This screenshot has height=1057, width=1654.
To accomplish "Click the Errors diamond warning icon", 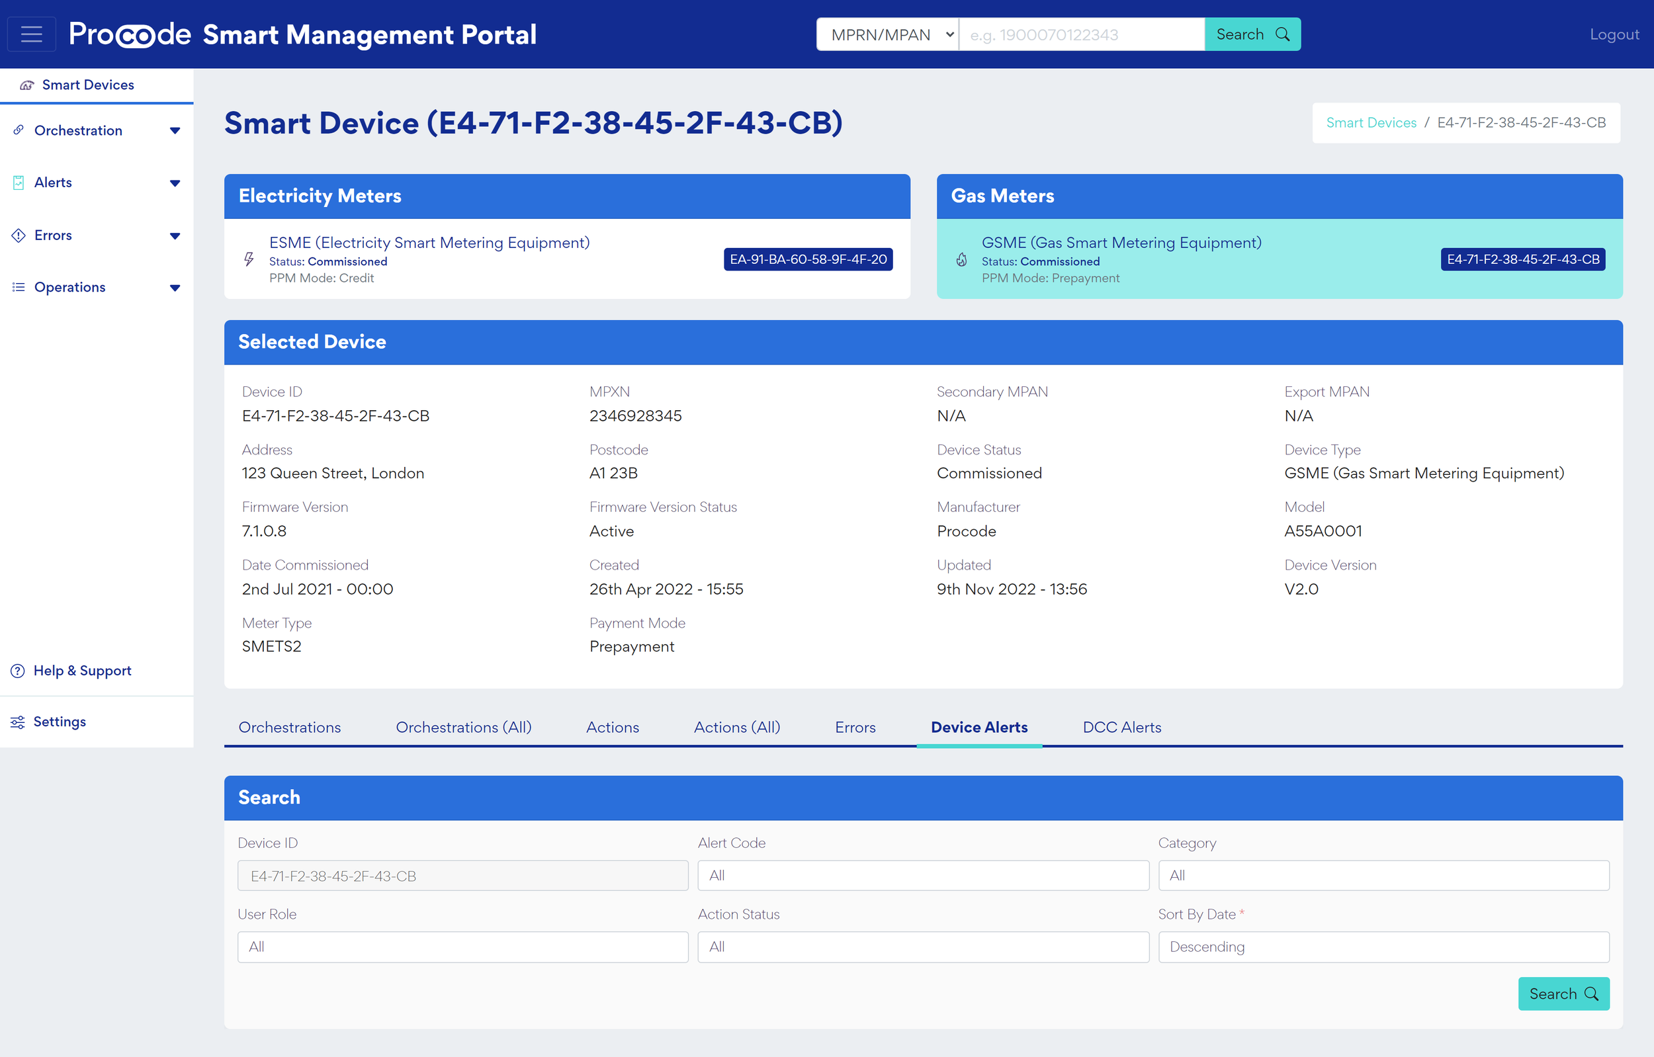I will pos(19,235).
